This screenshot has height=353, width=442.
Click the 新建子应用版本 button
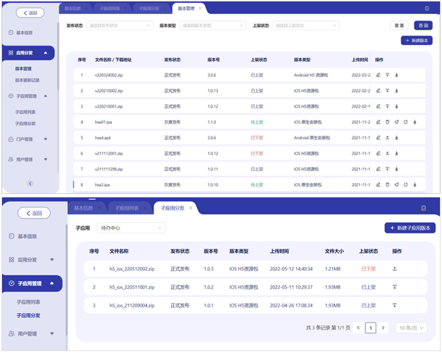pos(410,227)
